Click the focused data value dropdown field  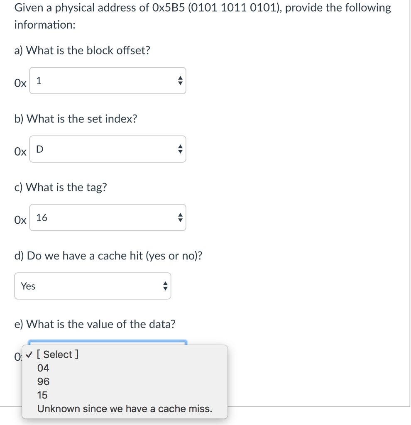coord(108,342)
